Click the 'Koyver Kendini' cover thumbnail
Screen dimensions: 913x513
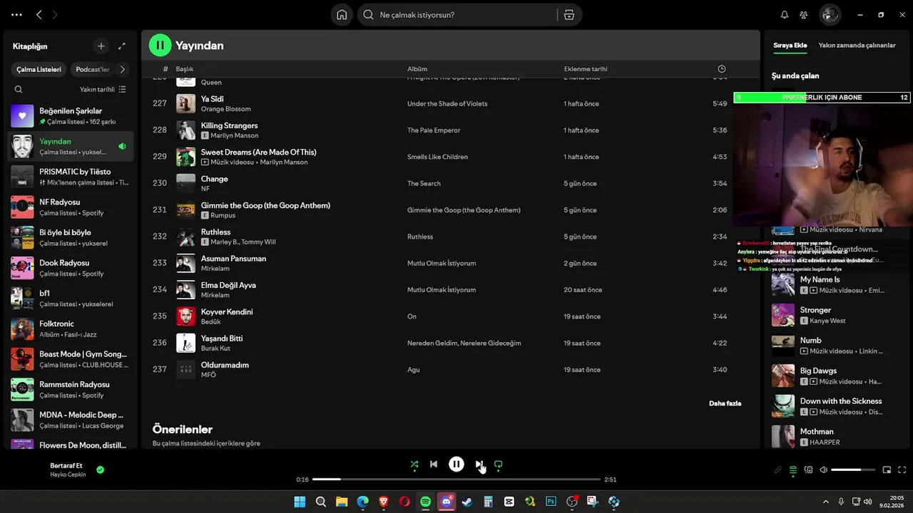pyautogui.click(x=185, y=316)
